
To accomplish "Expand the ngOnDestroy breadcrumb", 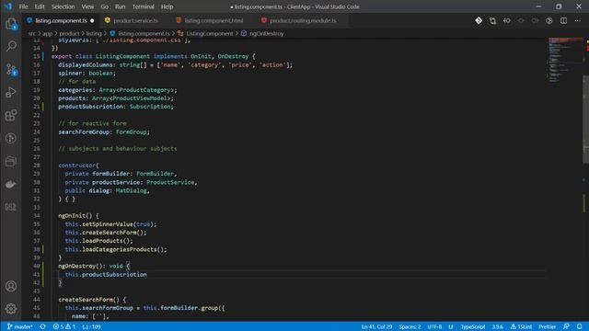I will pos(262,33).
